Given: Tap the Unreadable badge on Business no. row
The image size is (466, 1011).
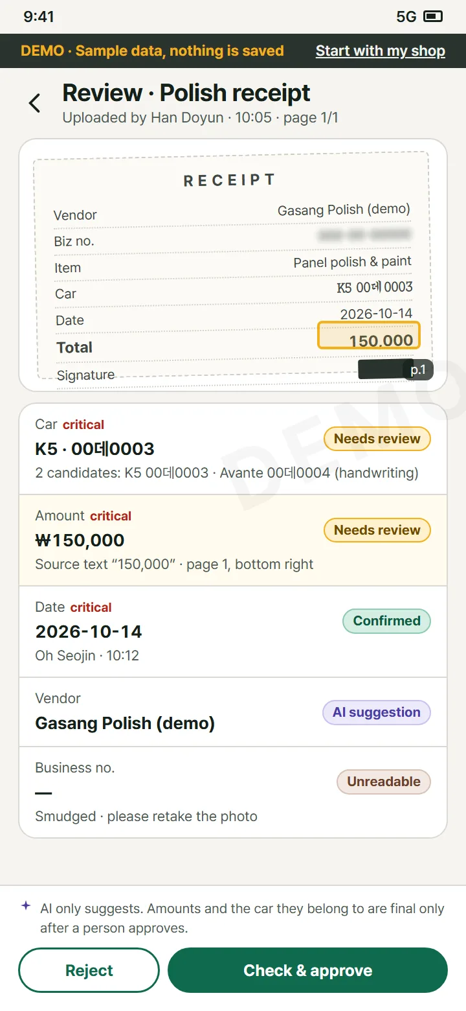Looking at the screenshot, I should pos(384,782).
